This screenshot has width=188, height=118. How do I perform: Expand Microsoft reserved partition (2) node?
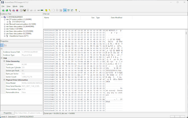(5, 24)
